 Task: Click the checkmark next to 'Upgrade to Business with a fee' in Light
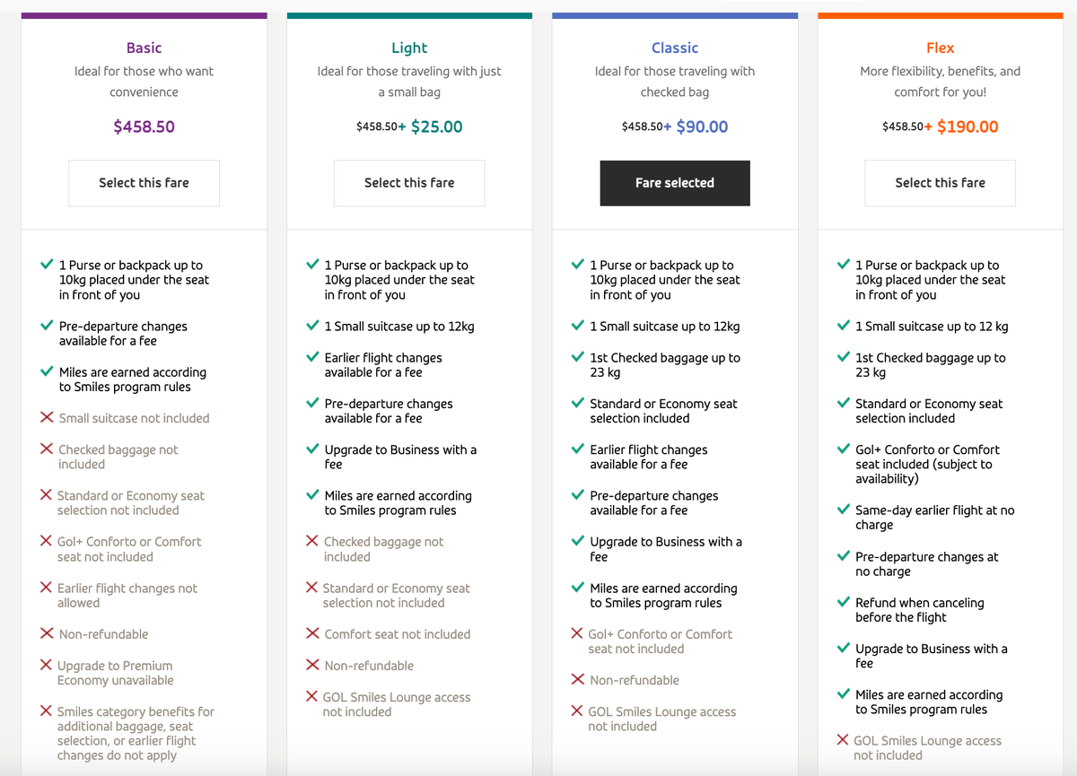[312, 450]
